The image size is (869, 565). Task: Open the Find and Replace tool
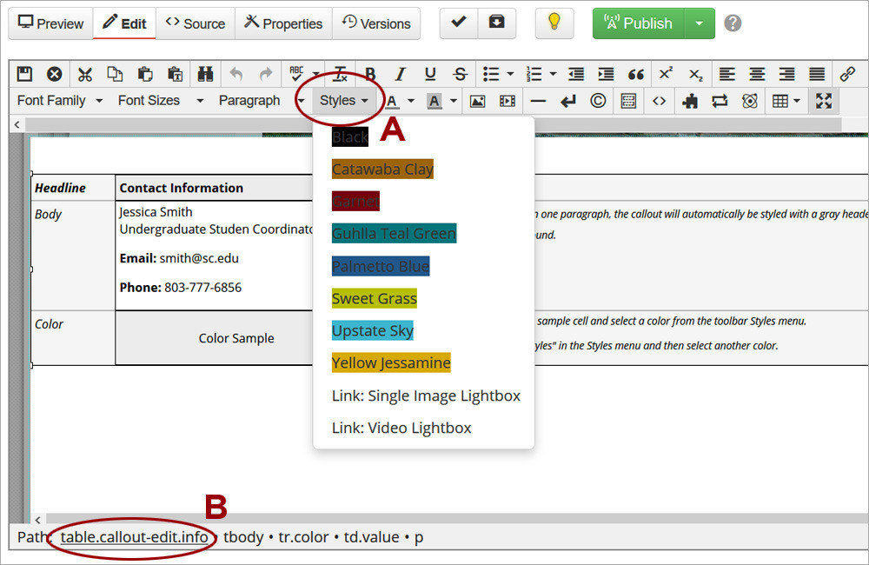click(x=205, y=74)
